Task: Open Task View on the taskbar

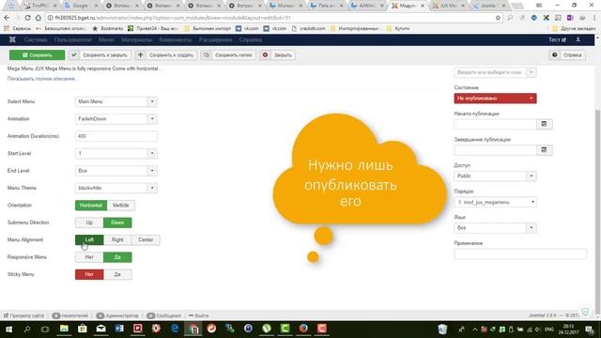Action: 45,330
